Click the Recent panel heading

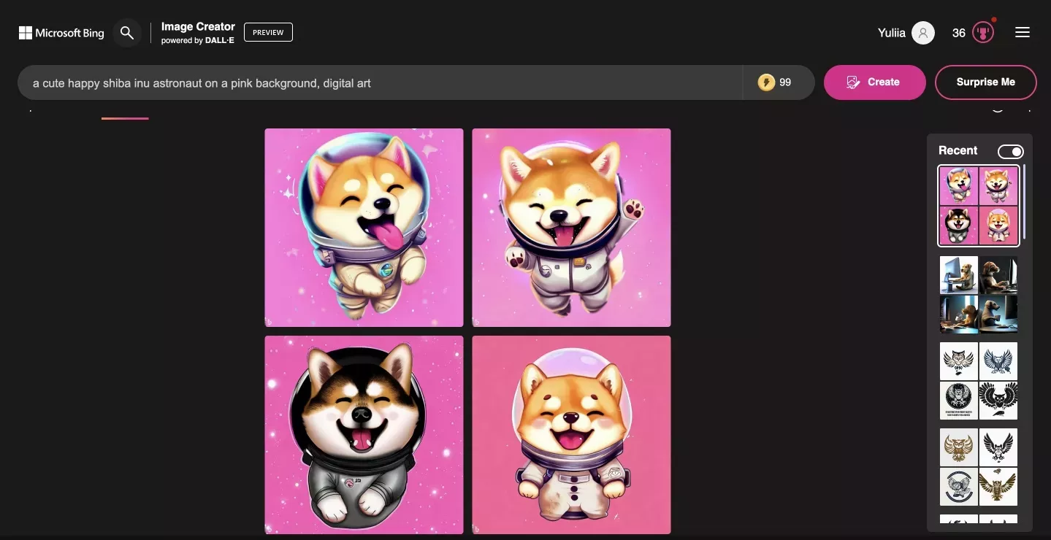pos(958,150)
